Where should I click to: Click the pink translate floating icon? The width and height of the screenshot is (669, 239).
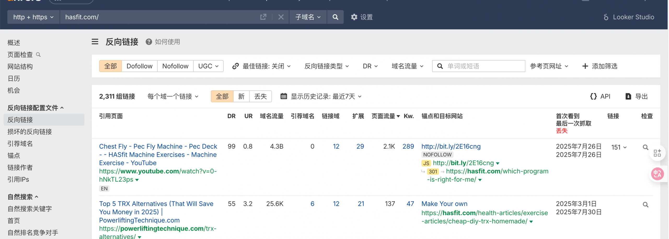click(x=657, y=174)
